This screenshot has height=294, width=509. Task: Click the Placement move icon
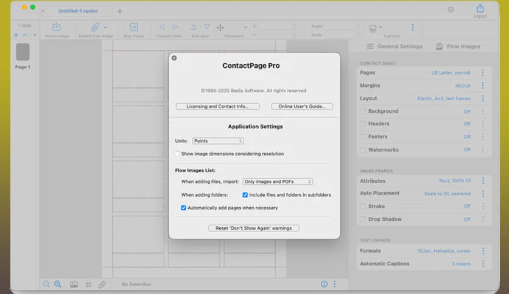(x=220, y=27)
